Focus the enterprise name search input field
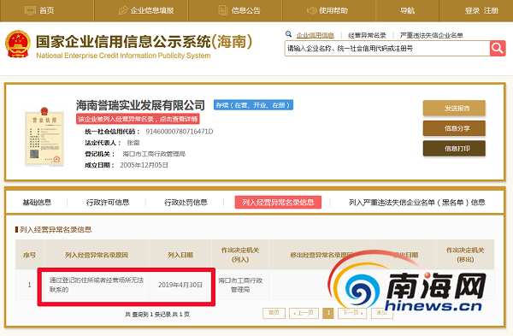The image size is (513, 336). point(387,49)
